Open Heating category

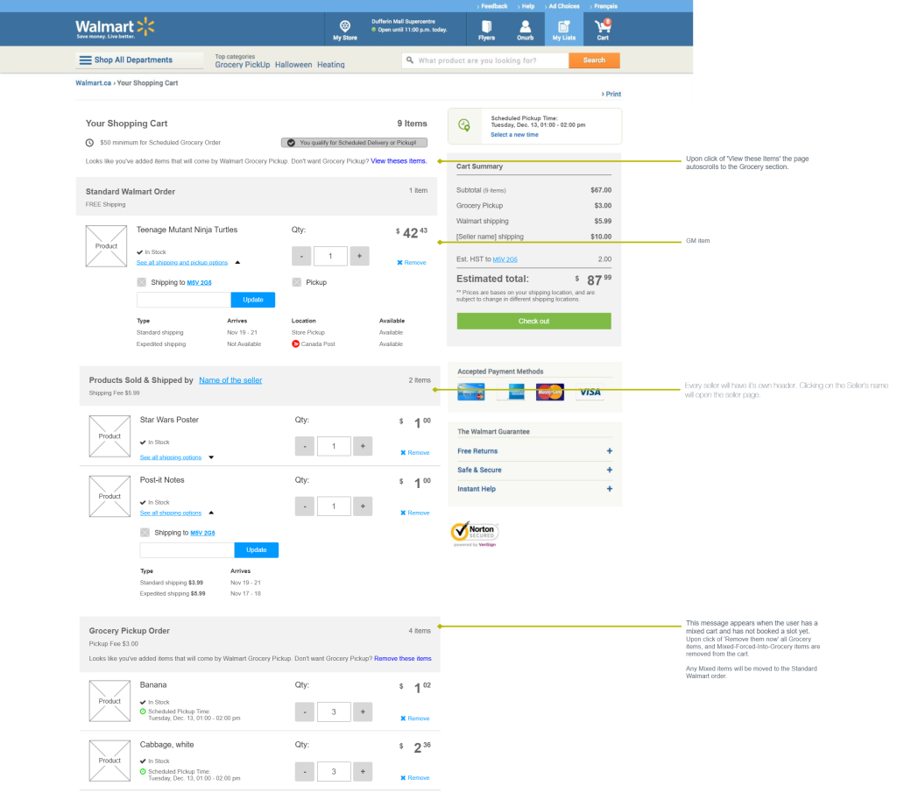pyautogui.click(x=330, y=65)
